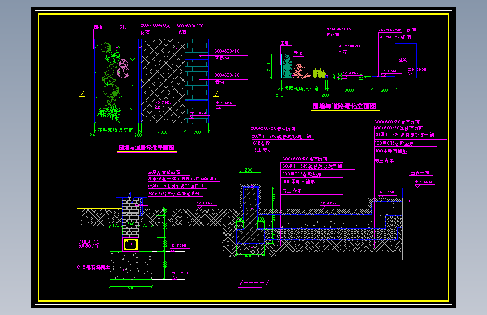Click the title 围墙与道路绿化立面图

(344, 106)
